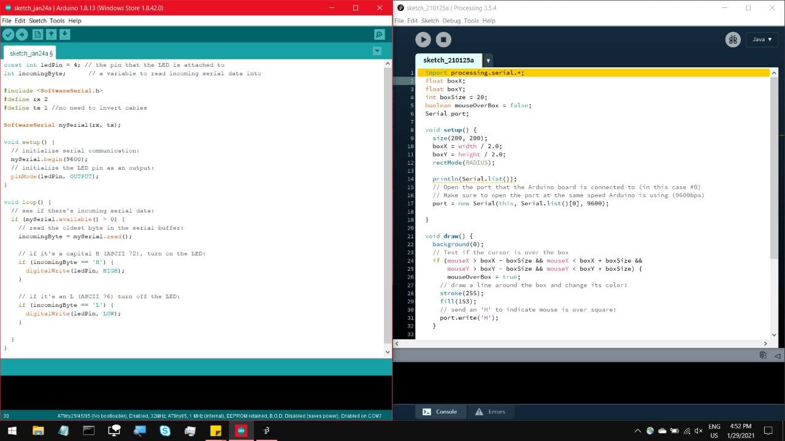Screen dimensions: 785x441
Task: Open Processing File menu
Action: (399, 21)
